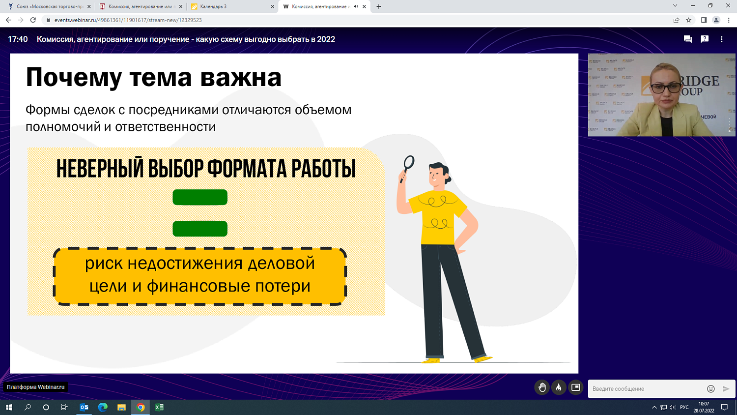Open the emoji picker in chat
The image size is (737, 415).
point(710,388)
